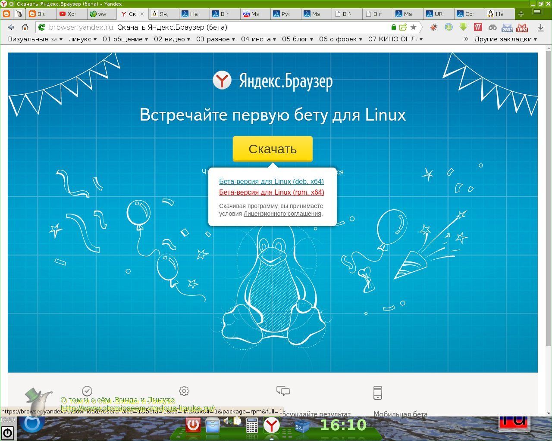The image size is (552, 441).
Task: Bookmark this page with the star icon
Action: (413, 27)
